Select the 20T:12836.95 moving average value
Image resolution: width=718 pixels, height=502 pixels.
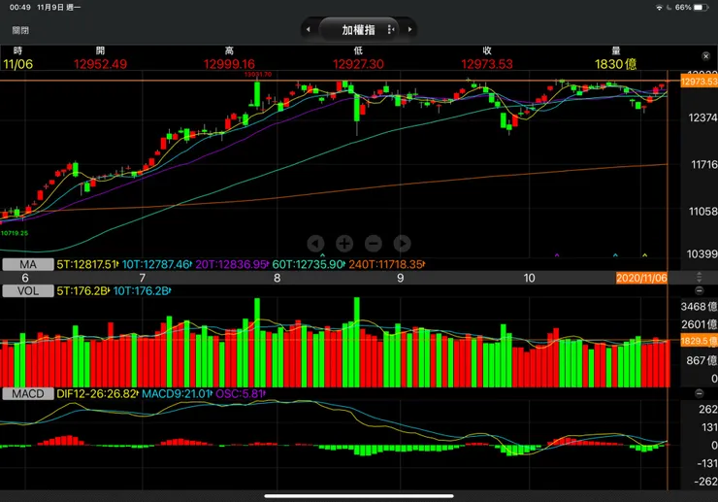pos(232,264)
